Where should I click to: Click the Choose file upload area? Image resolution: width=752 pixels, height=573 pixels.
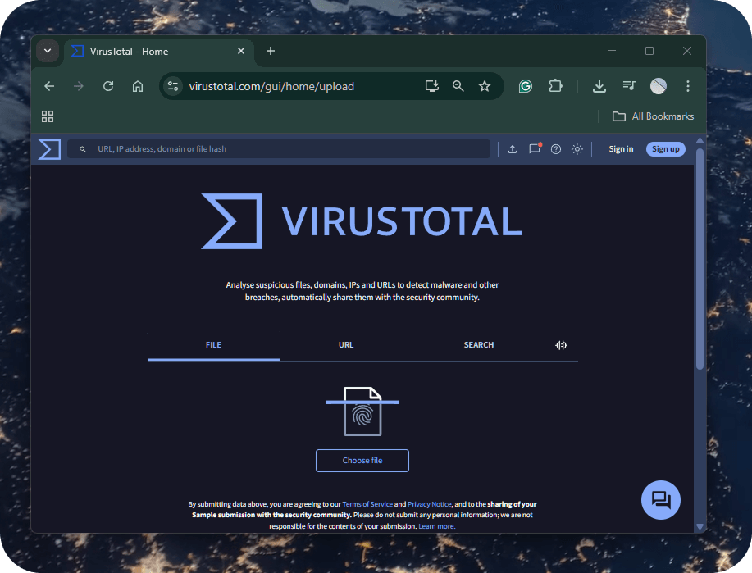pyautogui.click(x=362, y=461)
